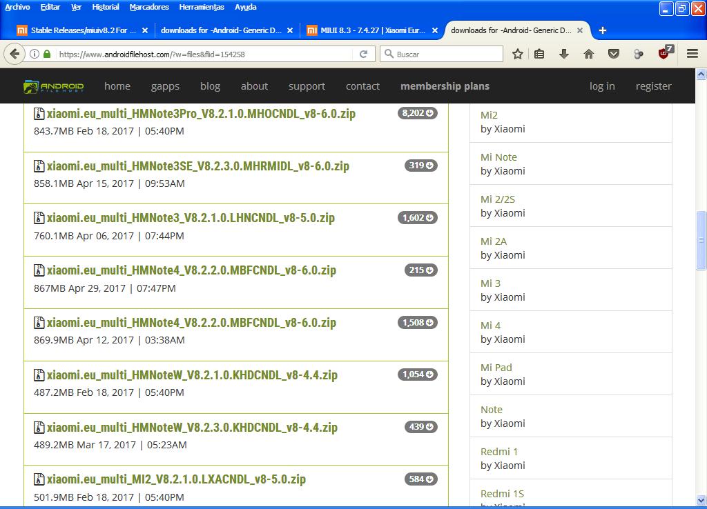Open the Historial menu
Viewport: 707px width, 509px height.
pyautogui.click(x=106, y=7)
